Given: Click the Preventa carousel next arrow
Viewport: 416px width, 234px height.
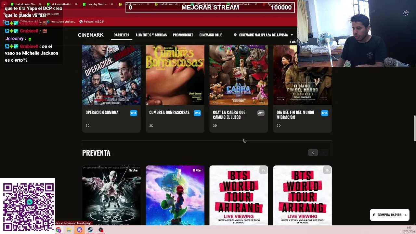Looking at the screenshot, I should tap(324, 153).
